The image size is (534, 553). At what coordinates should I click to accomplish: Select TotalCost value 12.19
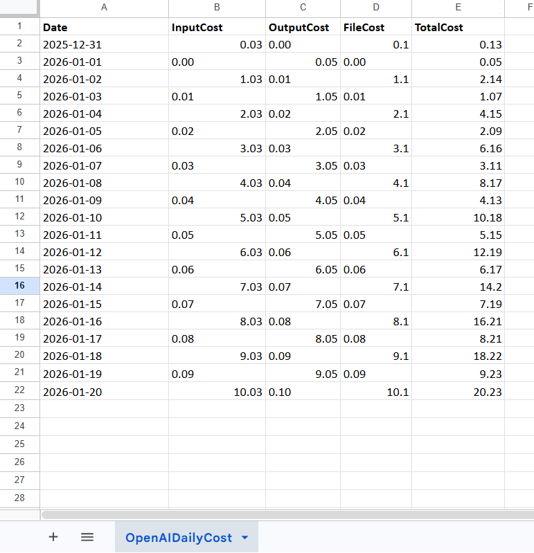pyautogui.click(x=458, y=252)
